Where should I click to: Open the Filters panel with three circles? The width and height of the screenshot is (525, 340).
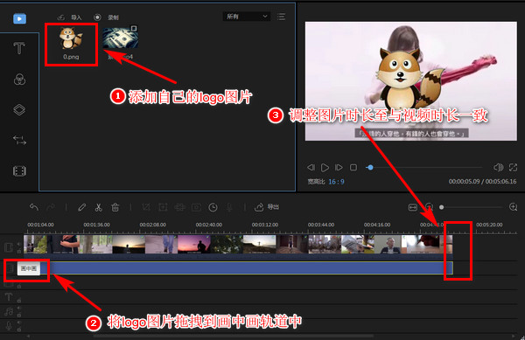coord(19,80)
